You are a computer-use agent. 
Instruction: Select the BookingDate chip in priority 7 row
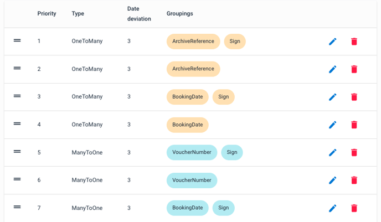point(187,208)
